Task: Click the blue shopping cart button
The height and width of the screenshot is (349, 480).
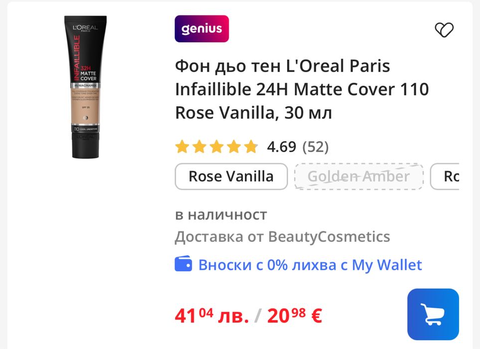Action: [433, 314]
